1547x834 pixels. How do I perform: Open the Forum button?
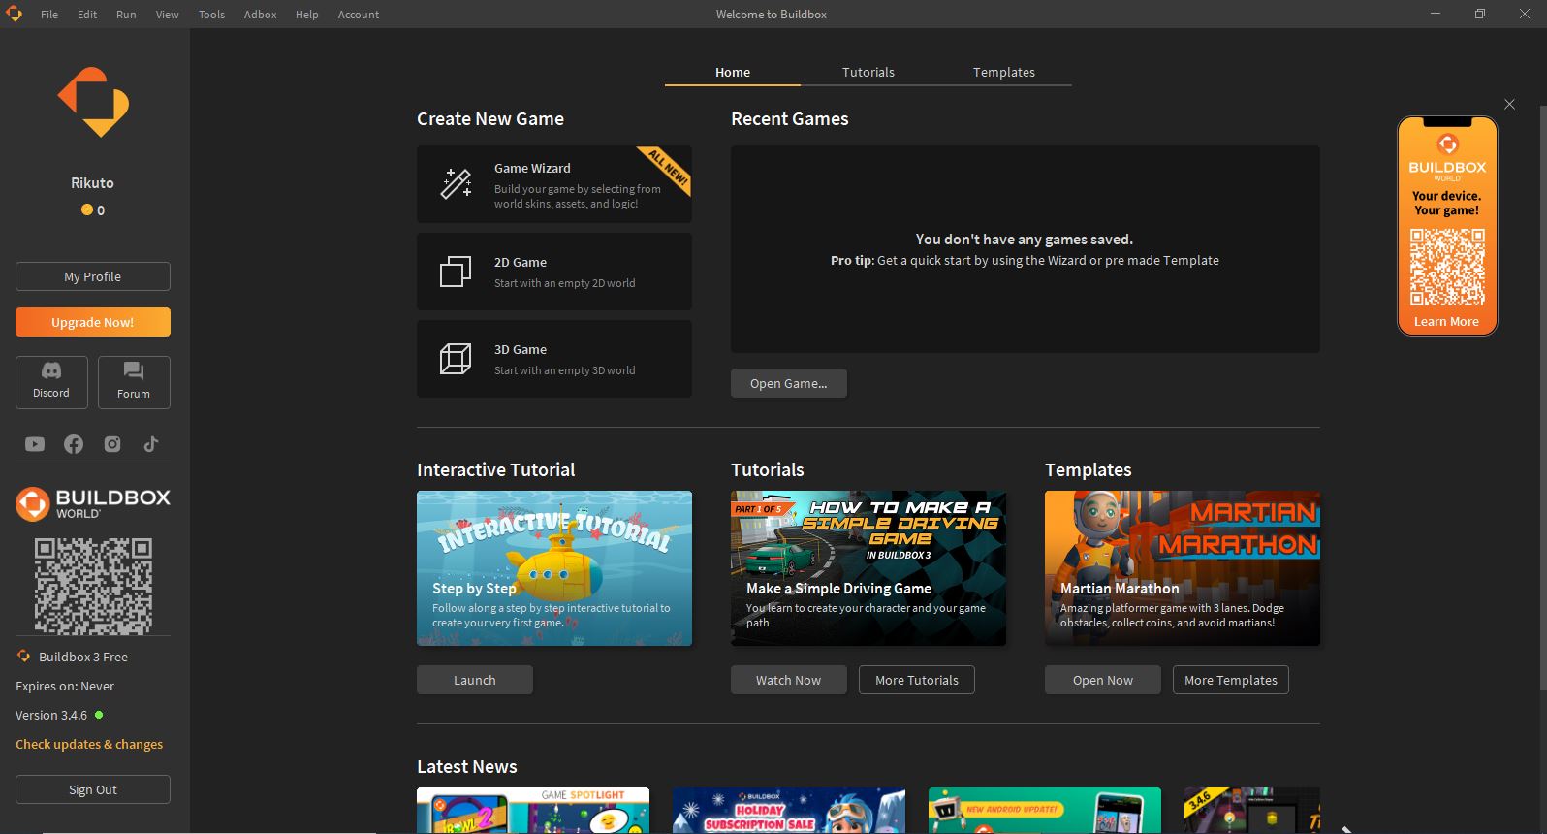(134, 382)
